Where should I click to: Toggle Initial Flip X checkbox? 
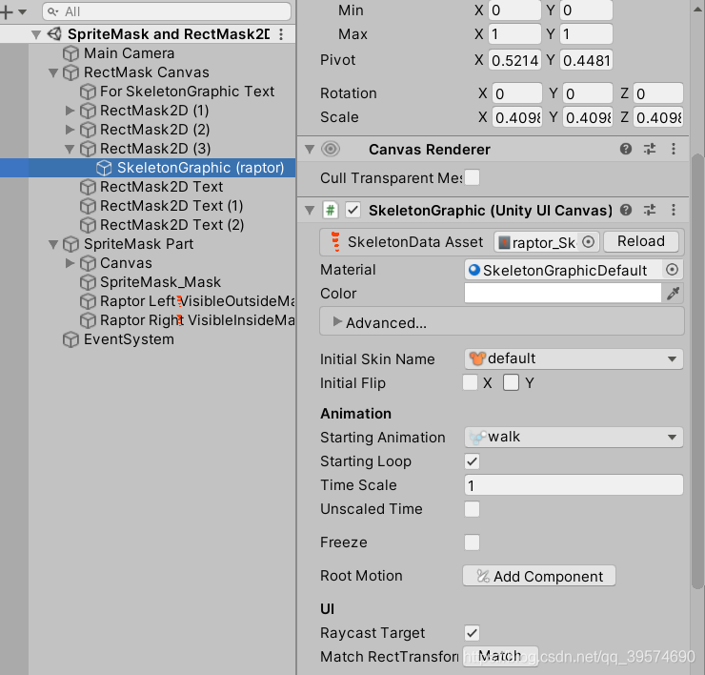(470, 383)
